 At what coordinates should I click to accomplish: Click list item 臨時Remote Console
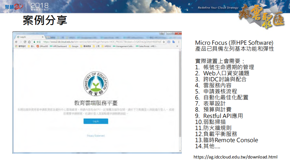pyautogui.click(x=231, y=140)
